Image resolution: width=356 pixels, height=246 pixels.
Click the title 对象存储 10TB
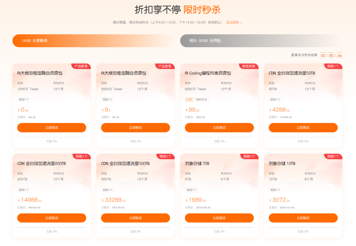(282, 163)
